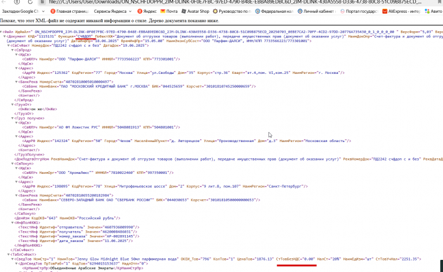
Task: Open the Авито bookmark
Action: pyautogui.click(x=433, y=12)
